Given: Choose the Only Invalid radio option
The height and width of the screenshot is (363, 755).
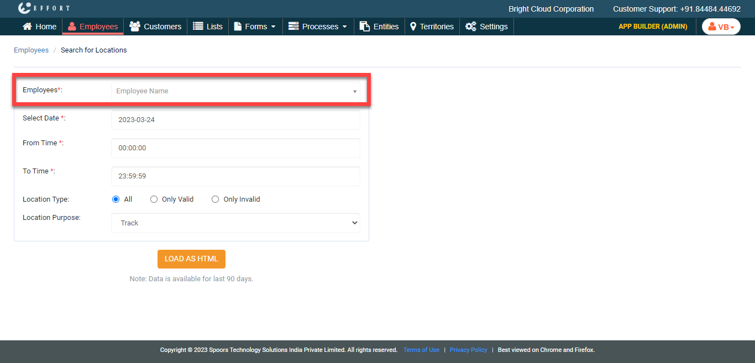Looking at the screenshot, I should (x=216, y=199).
